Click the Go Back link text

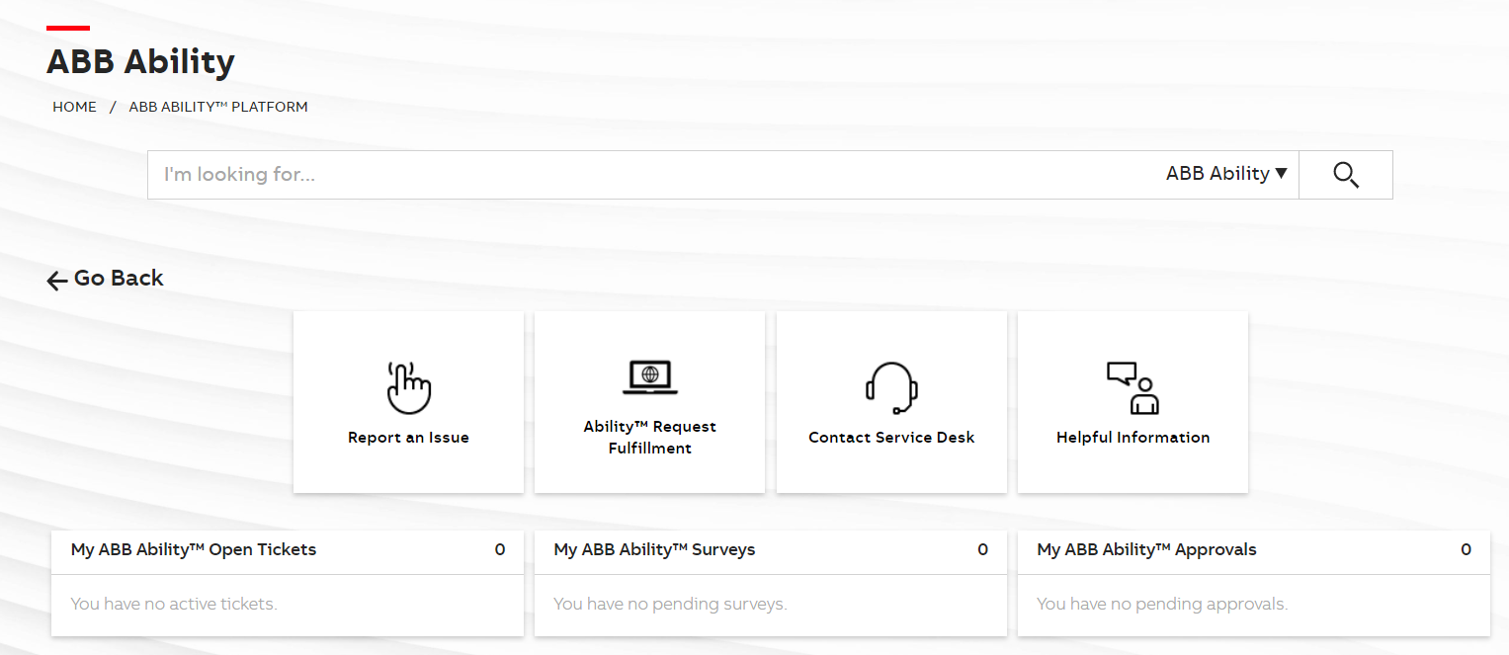point(119,279)
